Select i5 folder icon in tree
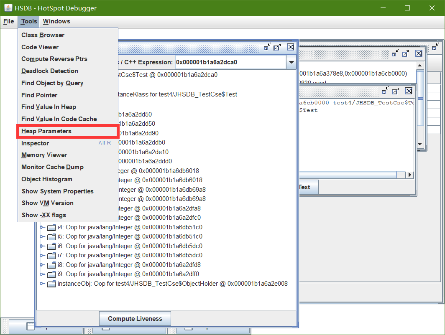Image resolution: width=445 pixels, height=335 pixels. (x=51, y=237)
